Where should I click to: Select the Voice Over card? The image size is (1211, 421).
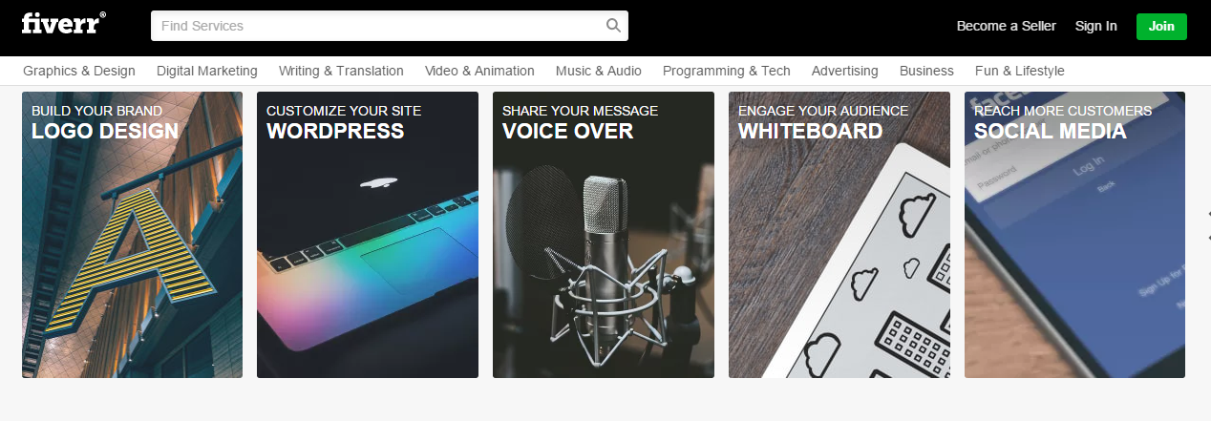coord(604,235)
